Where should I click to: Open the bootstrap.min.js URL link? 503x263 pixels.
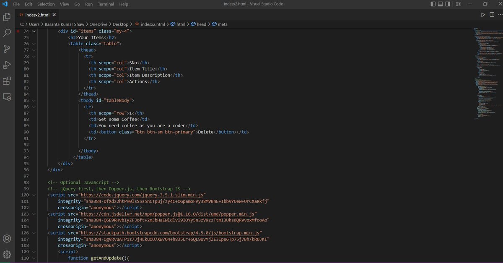coord(170,233)
